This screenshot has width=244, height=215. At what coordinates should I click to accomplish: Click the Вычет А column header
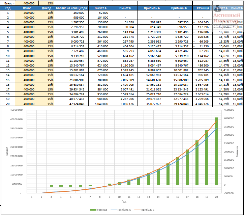click(x=101, y=8)
